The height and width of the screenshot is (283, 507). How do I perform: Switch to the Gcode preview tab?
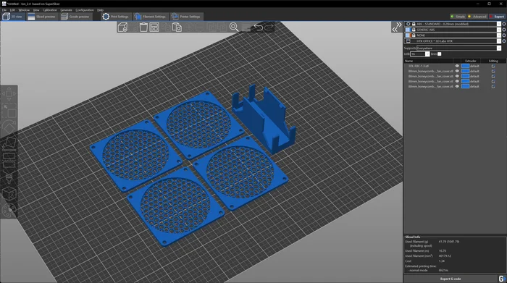(x=75, y=17)
